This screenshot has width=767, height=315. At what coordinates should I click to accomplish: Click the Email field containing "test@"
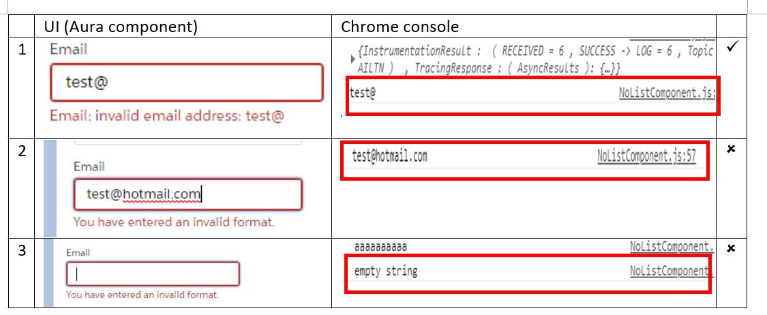pos(186,82)
